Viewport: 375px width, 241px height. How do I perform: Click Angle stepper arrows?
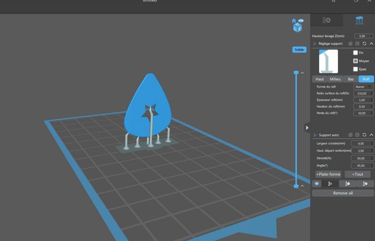(x=372, y=166)
